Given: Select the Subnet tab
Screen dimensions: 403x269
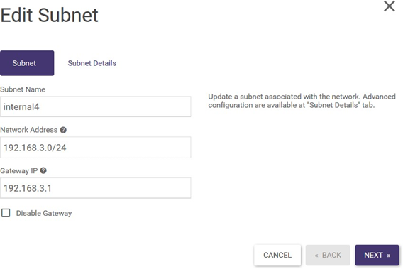Looking at the screenshot, I should tap(27, 63).
